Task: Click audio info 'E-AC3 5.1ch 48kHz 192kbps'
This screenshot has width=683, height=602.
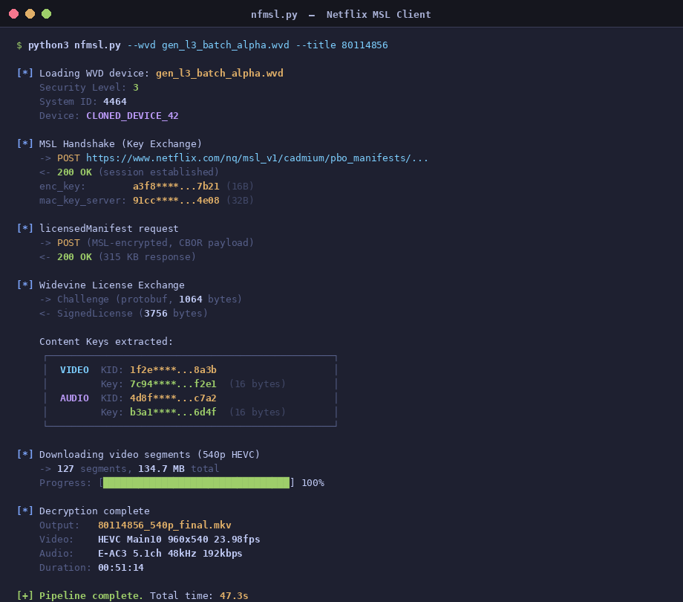Action: 170,554
